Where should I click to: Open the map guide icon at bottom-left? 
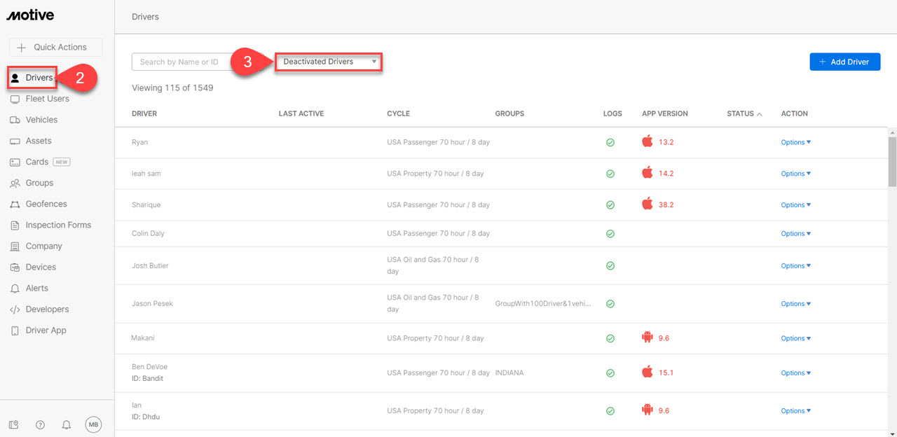pyautogui.click(x=13, y=424)
